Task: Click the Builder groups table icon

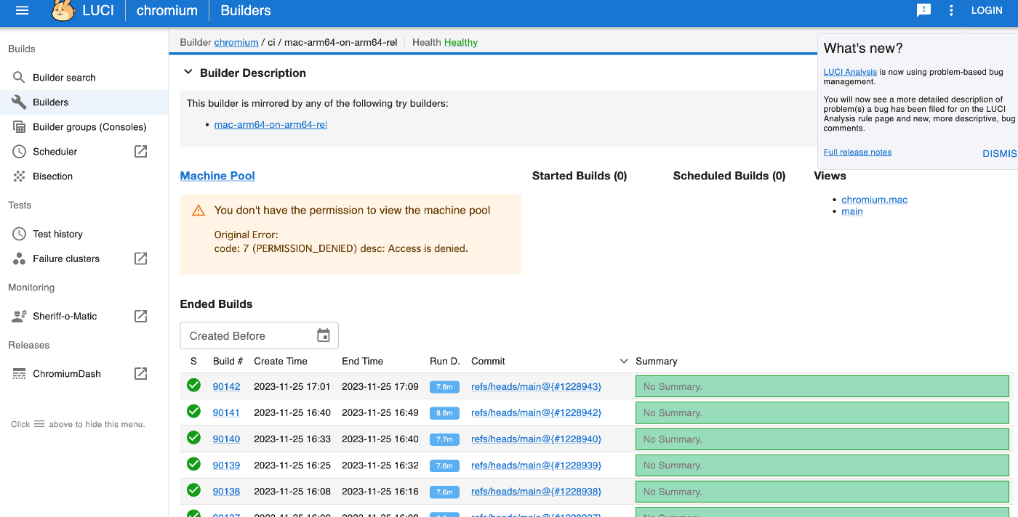Action: [x=19, y=127]
